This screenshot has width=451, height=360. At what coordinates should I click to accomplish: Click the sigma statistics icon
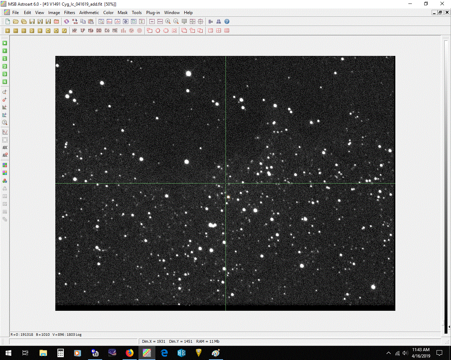tap(142, 21)
